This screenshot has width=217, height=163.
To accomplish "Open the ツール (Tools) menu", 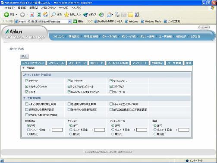I will 63,8.
